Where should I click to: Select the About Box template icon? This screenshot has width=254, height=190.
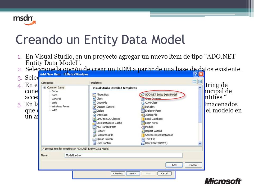click(x=94, y=95)
